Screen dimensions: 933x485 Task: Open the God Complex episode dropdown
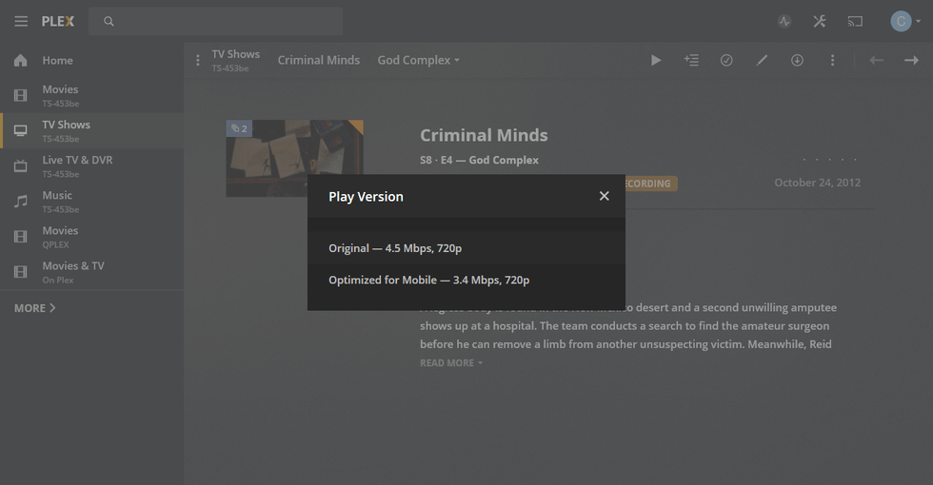click(x=418, y=60)
